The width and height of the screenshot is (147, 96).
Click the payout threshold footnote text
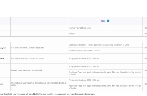(47, 94)
